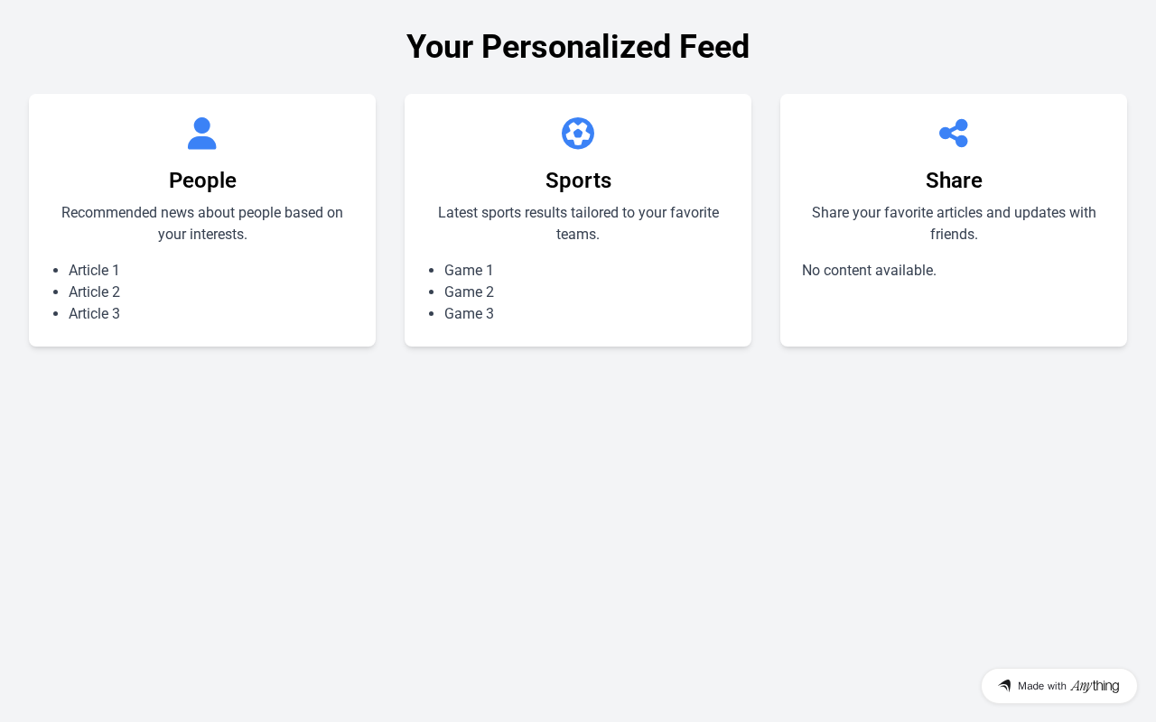1156x722 pixels.
Task: Click the People card heading
Action: point(202,180)
